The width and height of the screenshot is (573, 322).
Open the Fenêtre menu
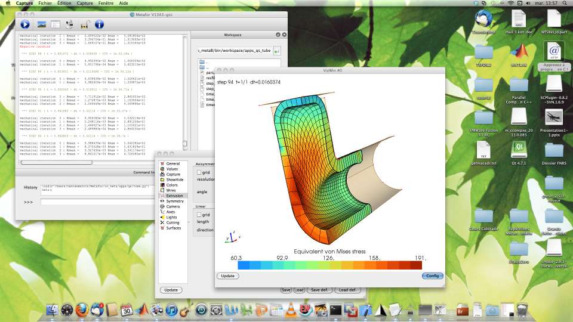pyautogui.click(x=106, y=3)
